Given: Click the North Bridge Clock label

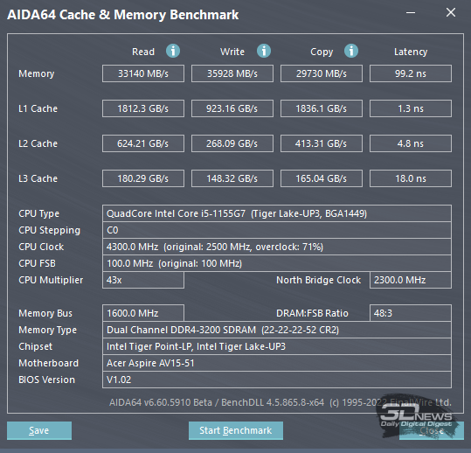Looking at the screenshot, I should coord(318,280).
